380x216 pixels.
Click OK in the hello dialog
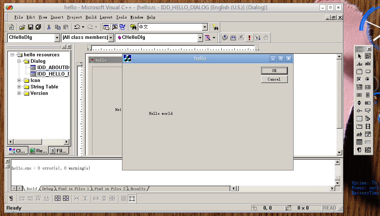(x=274, y=71)
